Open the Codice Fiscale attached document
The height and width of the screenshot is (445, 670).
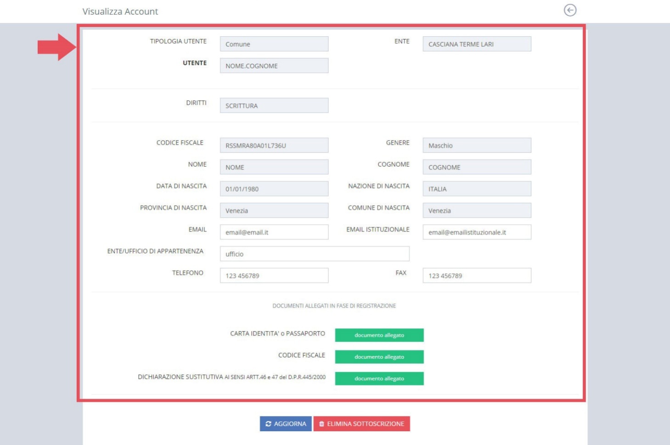point(379,357)
